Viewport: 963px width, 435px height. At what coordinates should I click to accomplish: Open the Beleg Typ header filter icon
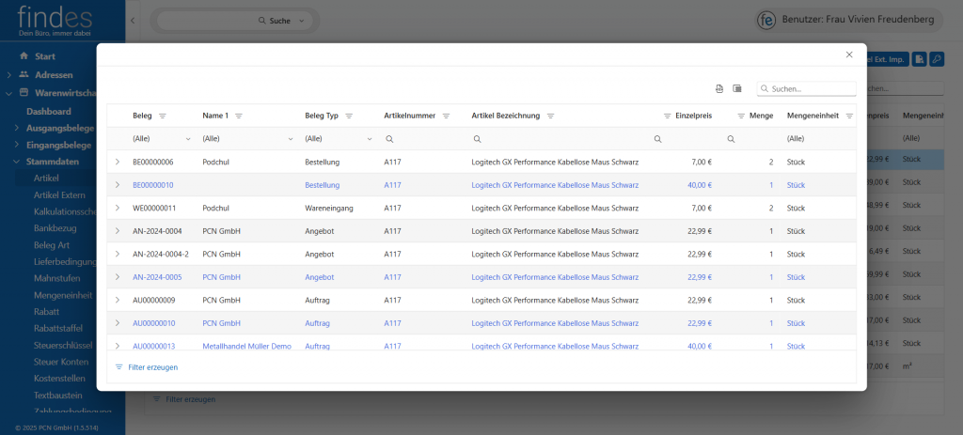pyautogui.click(x=349, y=116)
